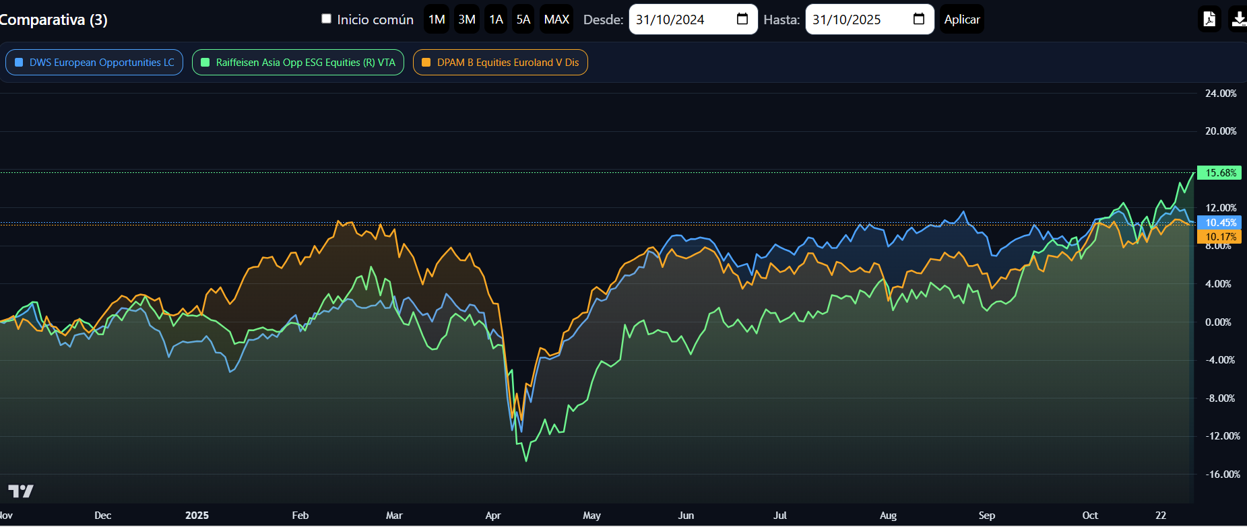The image size is (1247, 527).
Task: Toggle the DWS European Opportunities LC series
Action: [x=94, y=63]
